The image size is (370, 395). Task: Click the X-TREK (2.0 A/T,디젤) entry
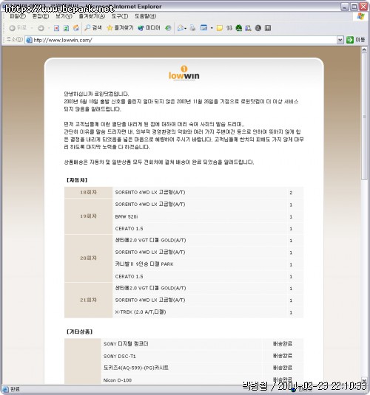(141, 312)
